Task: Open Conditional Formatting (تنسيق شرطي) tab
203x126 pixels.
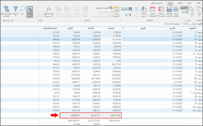Action: [x=156, y=3]
